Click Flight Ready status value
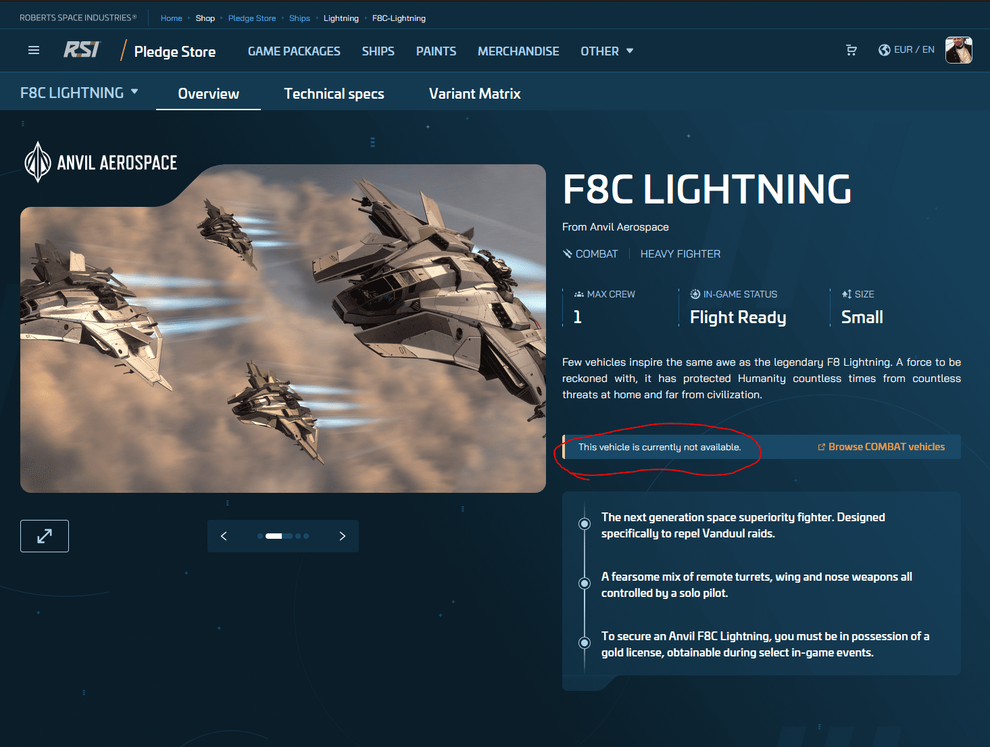The height and width of the screenshot is (747, 990). click(738, 317)
